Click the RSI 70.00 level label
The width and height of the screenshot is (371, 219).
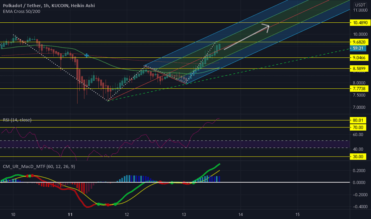358,127
